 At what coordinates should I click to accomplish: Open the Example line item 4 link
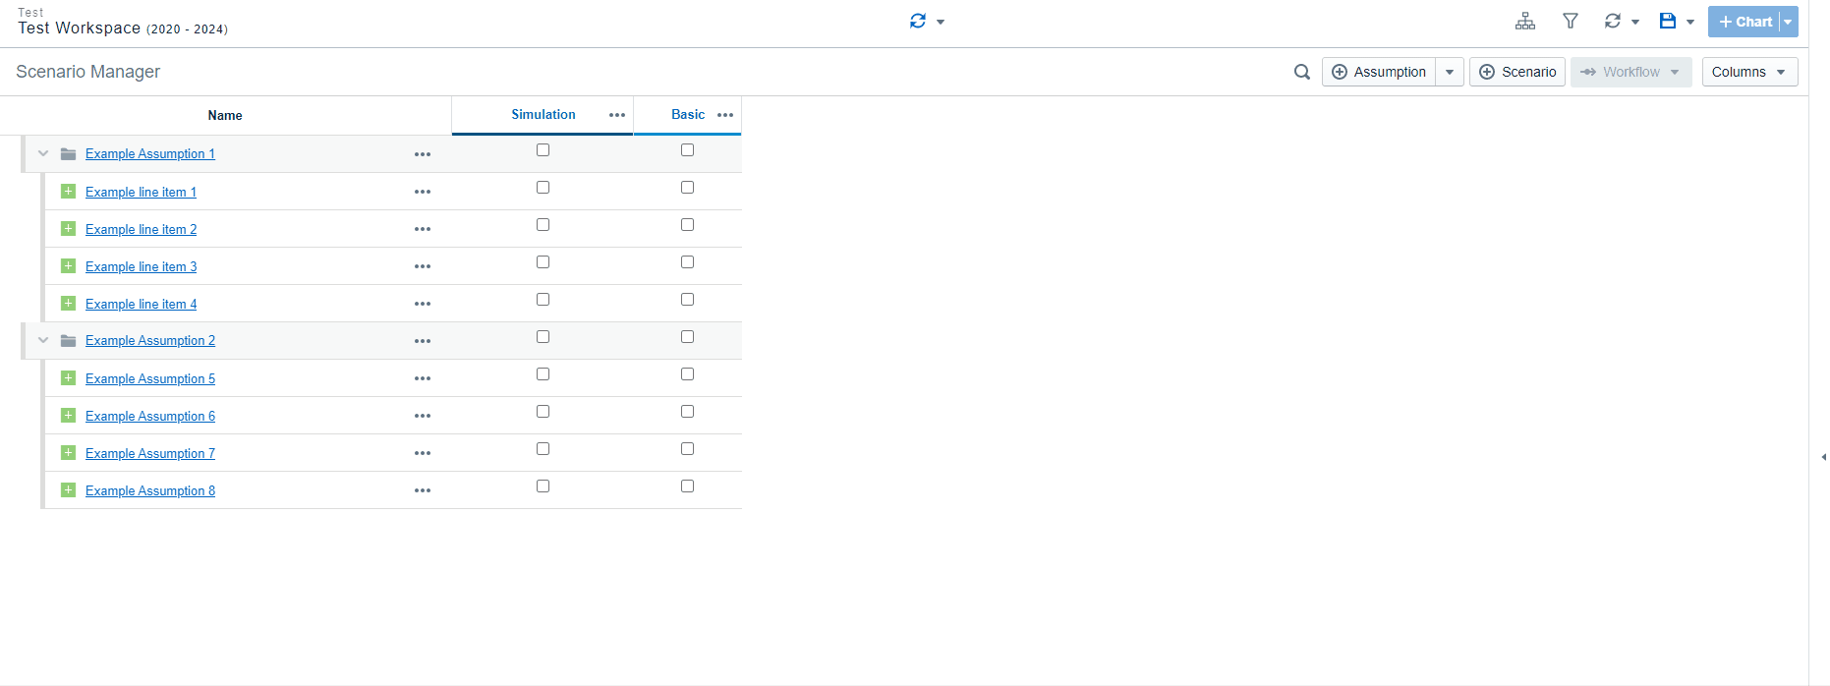point(141,304)
